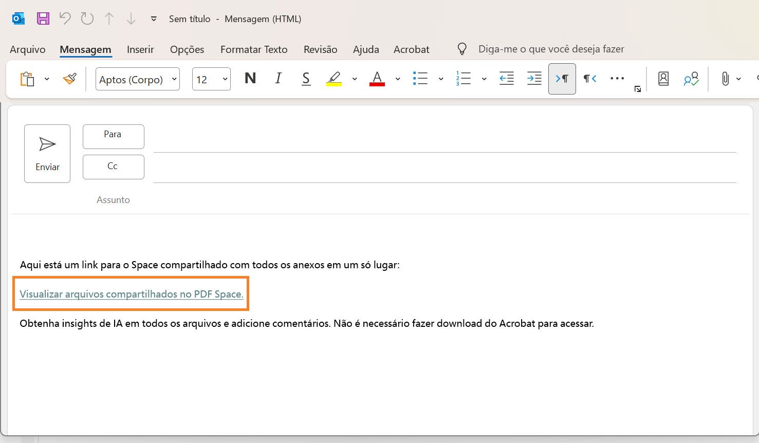Click the 'Aqui está um link' paragraph text

click(210, 265)
